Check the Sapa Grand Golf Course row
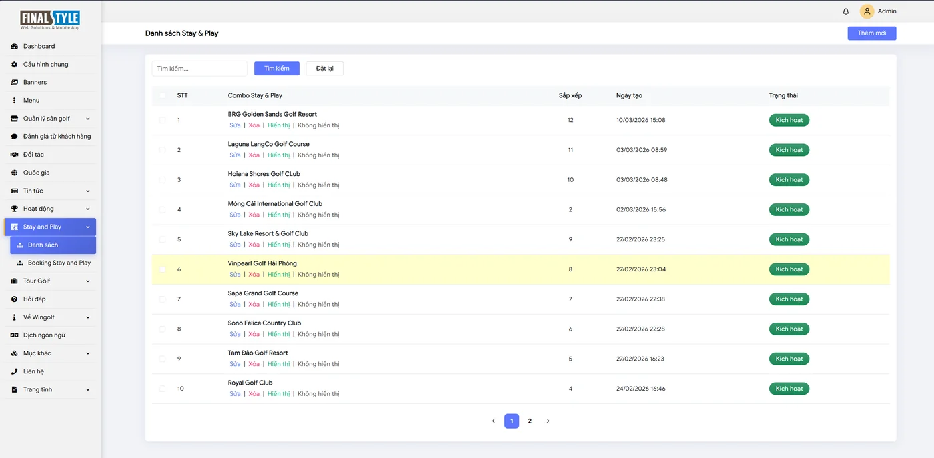Screen dimensions: 934x458 click(162, 299)
